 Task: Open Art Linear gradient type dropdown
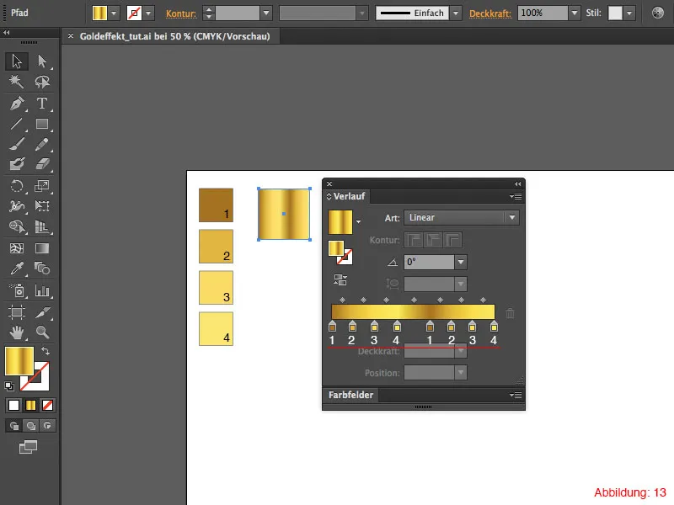[x=512, y=218]
